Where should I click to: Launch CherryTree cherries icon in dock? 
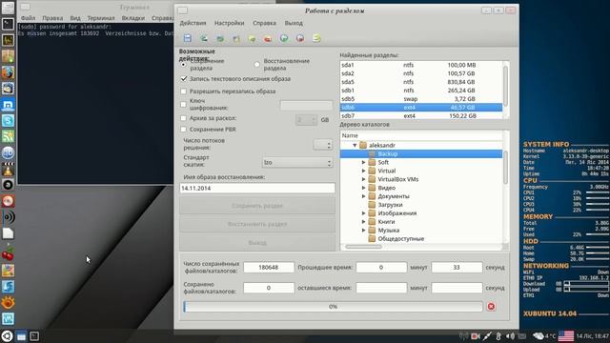[x=8, y=254]
